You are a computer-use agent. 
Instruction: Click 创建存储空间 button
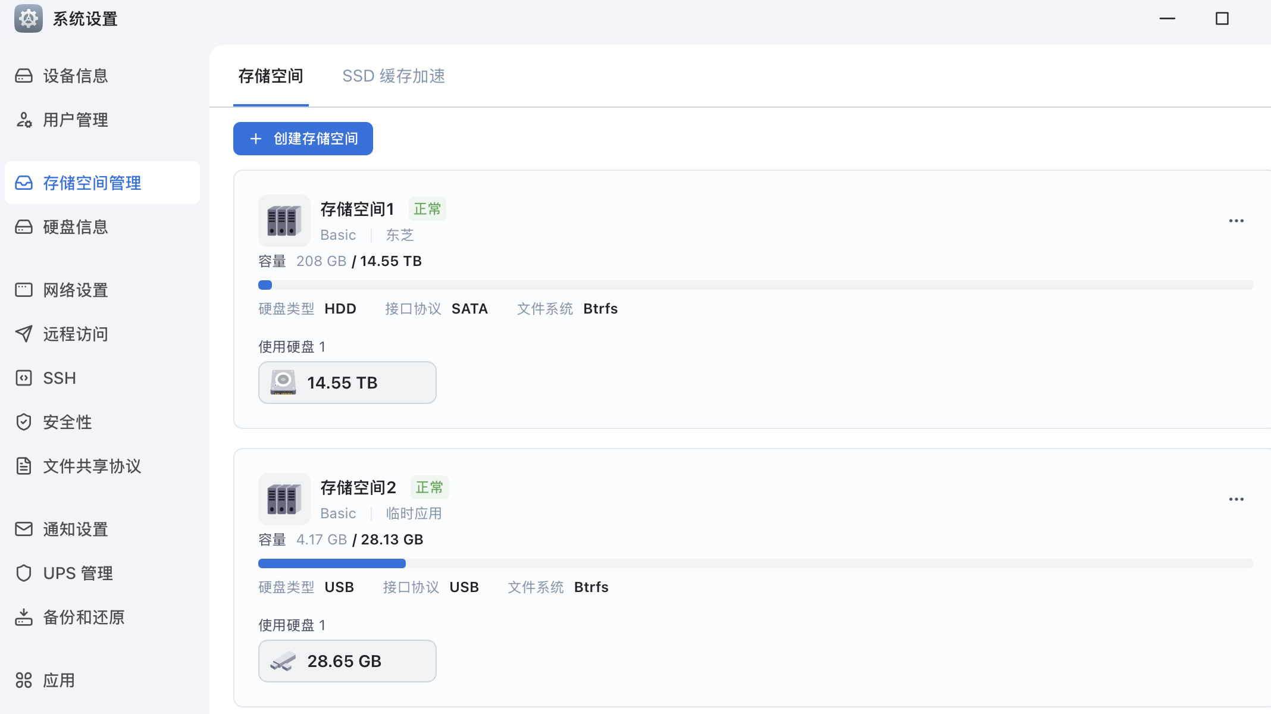click(303, 139)
